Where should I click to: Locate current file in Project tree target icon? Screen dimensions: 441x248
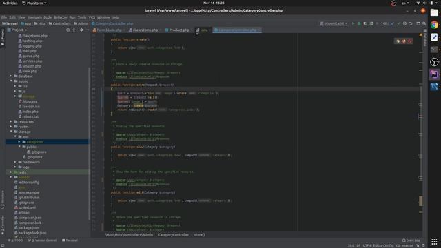pos(68,30)
